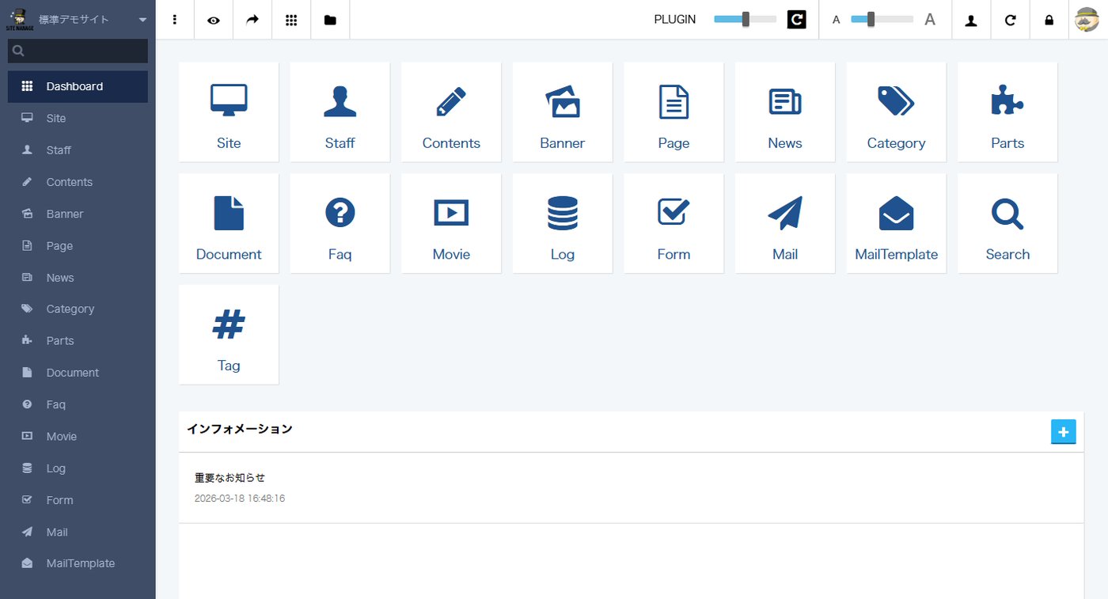Viewport: 1108px width, 599px height.
Task: Go to Mail in the sidebar
Action: click(x=78, y=532)
